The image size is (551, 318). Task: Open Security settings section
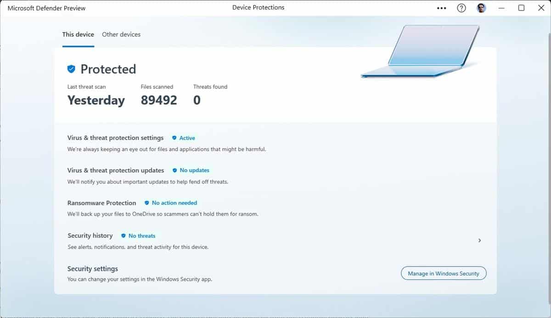(x=93, y=268)
